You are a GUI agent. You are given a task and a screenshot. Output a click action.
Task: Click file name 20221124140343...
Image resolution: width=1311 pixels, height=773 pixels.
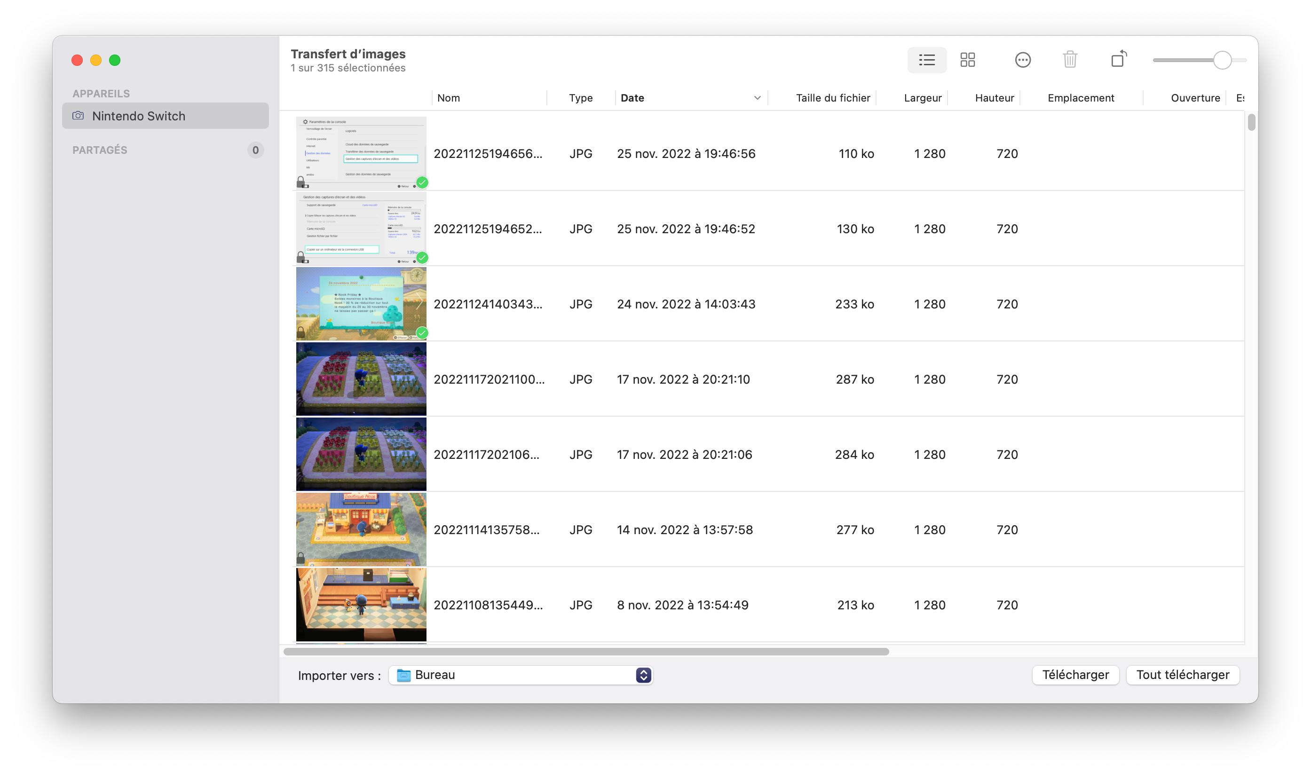click(x=488, y=304)
